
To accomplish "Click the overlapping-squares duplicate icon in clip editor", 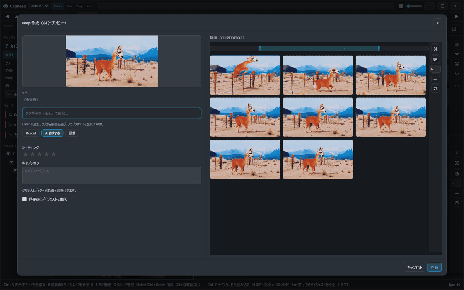I will coord(435,60).
